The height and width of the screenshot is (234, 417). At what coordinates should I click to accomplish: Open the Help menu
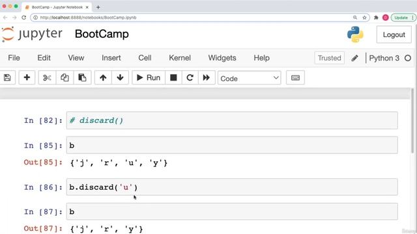pos(261,58)
